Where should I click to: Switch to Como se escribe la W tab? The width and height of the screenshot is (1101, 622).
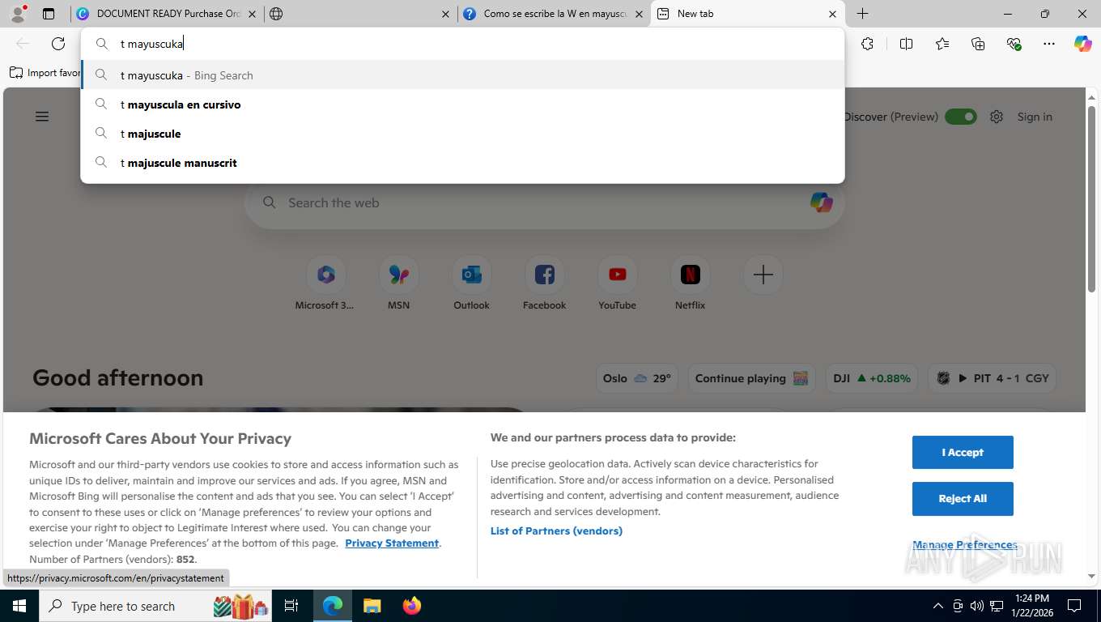pyautogui.click(x=554, y=14)
